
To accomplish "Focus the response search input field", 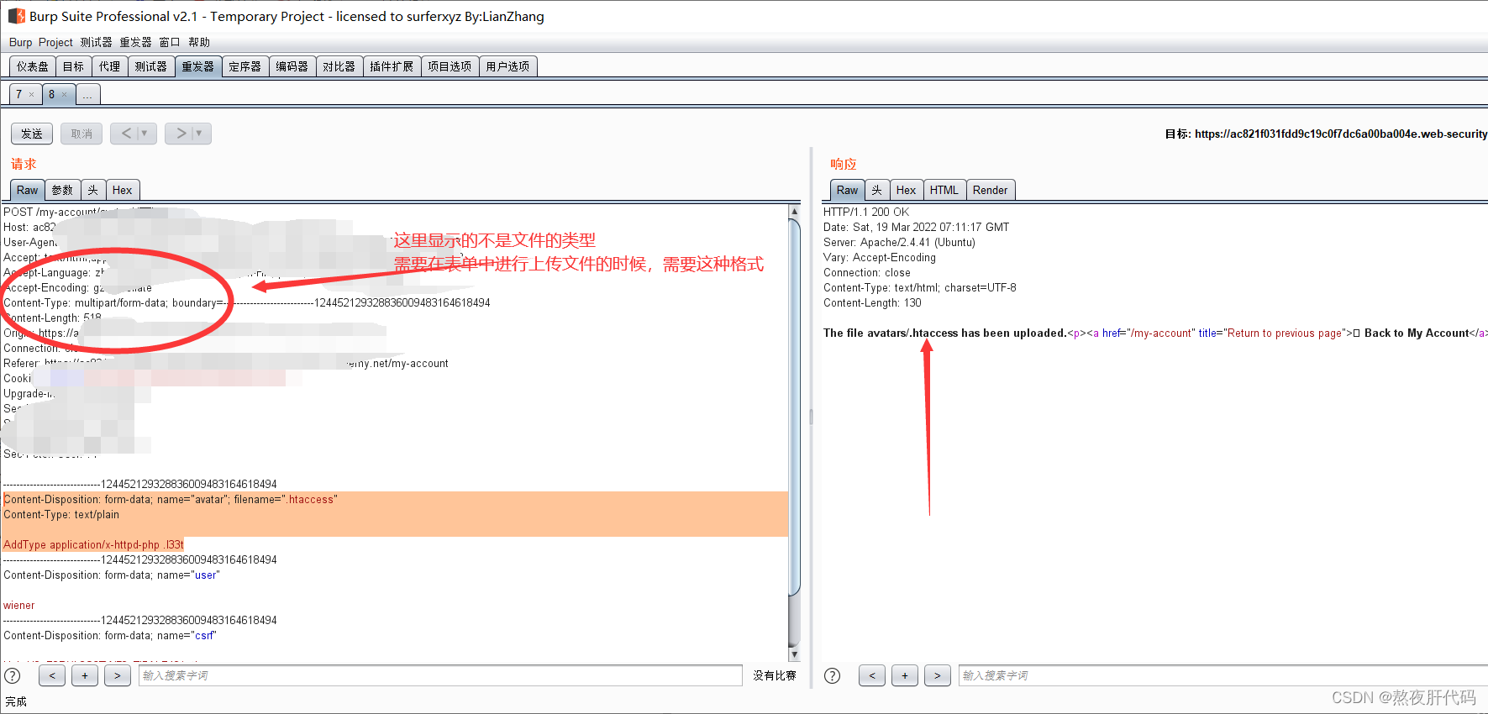I will click(1222, 675).
